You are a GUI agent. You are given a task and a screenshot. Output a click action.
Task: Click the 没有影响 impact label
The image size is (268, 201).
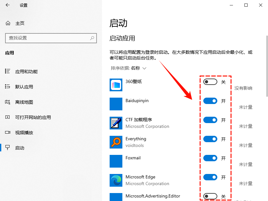[243, 88]
